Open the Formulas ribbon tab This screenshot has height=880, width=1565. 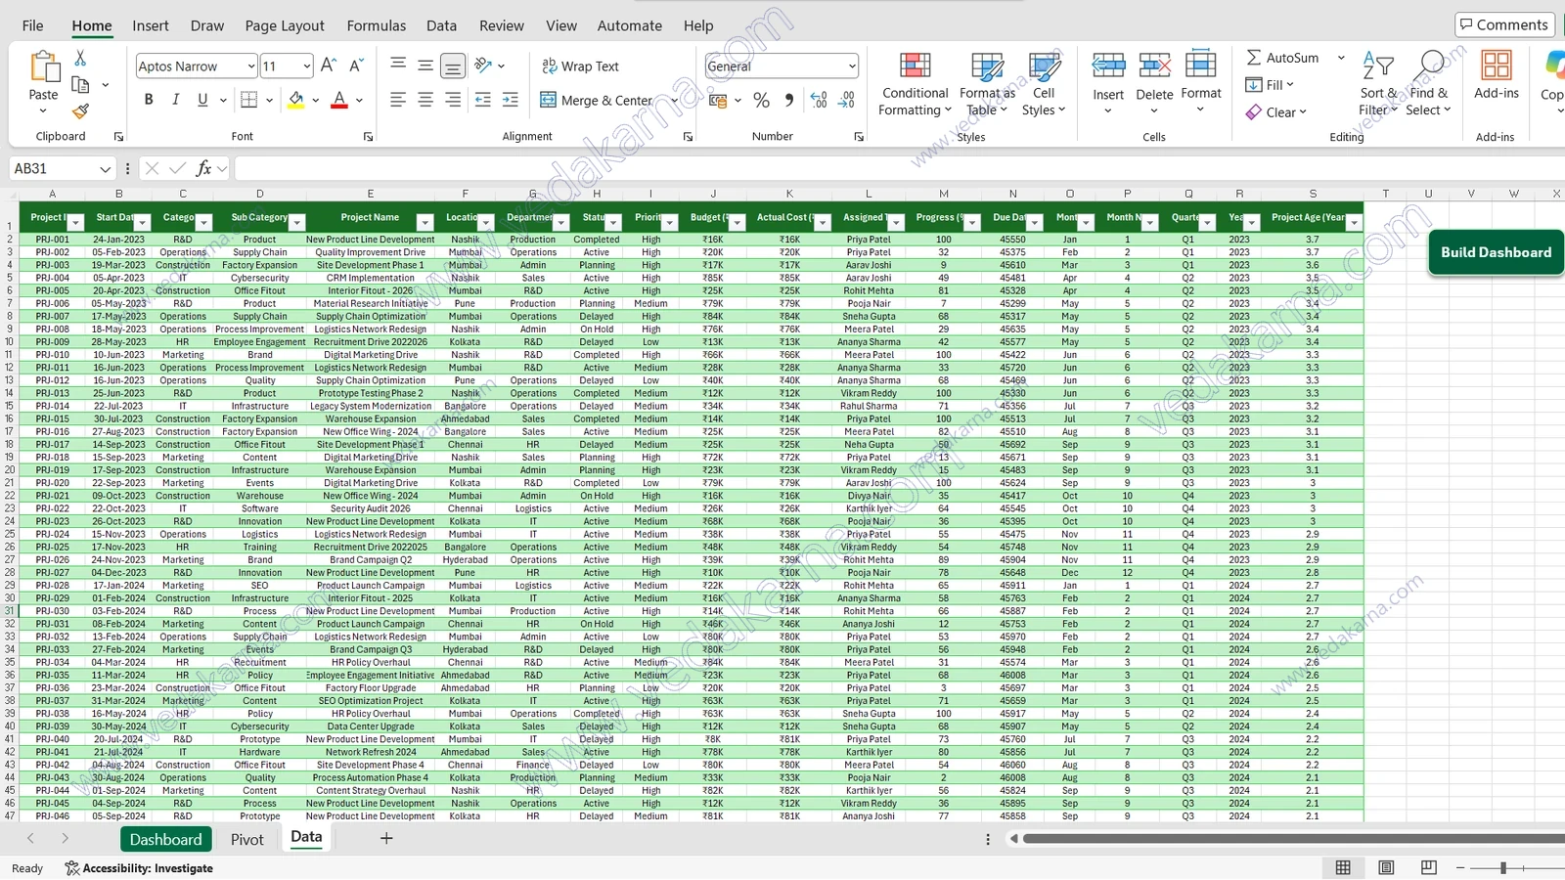[x=377, y=25]
